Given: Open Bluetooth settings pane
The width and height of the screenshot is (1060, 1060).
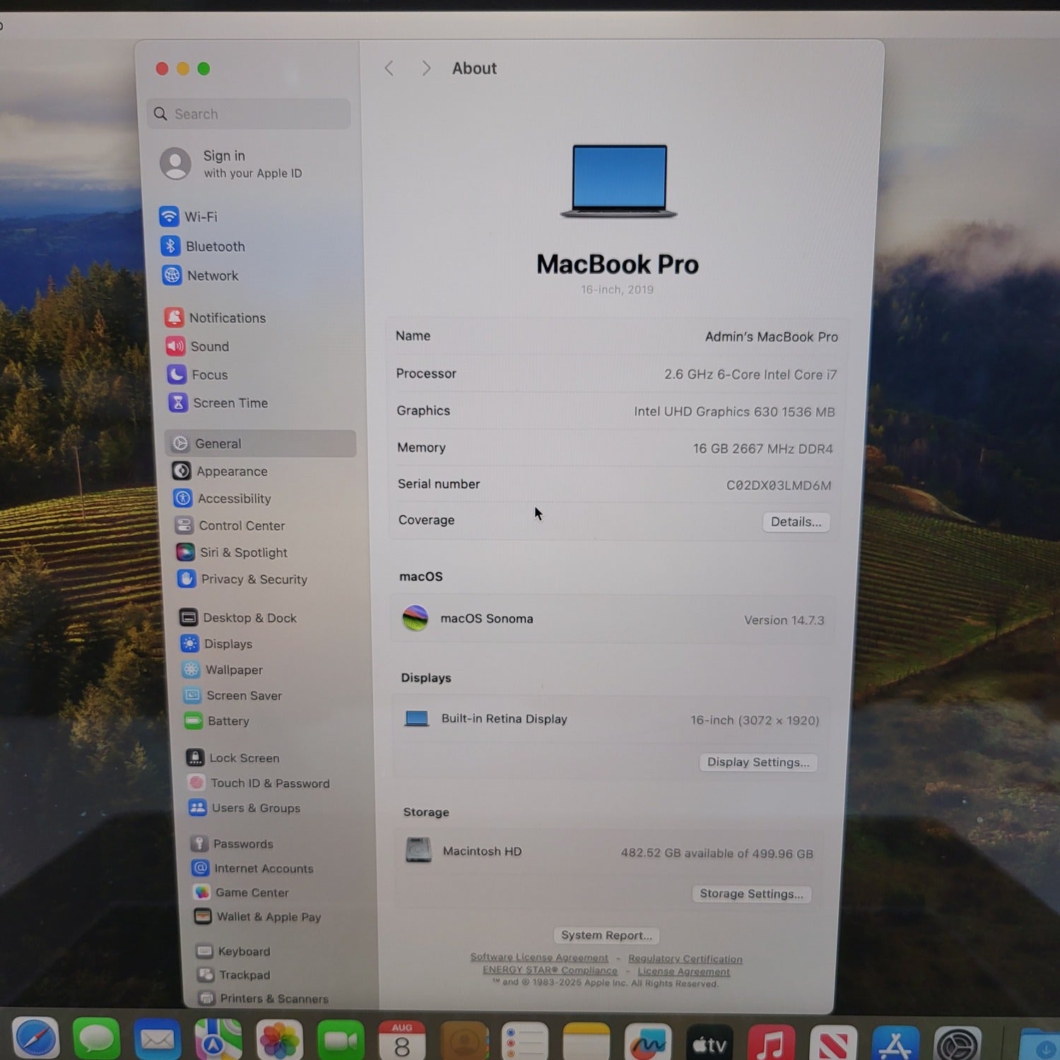Looking at the screenshot, I should click(204, 246).
